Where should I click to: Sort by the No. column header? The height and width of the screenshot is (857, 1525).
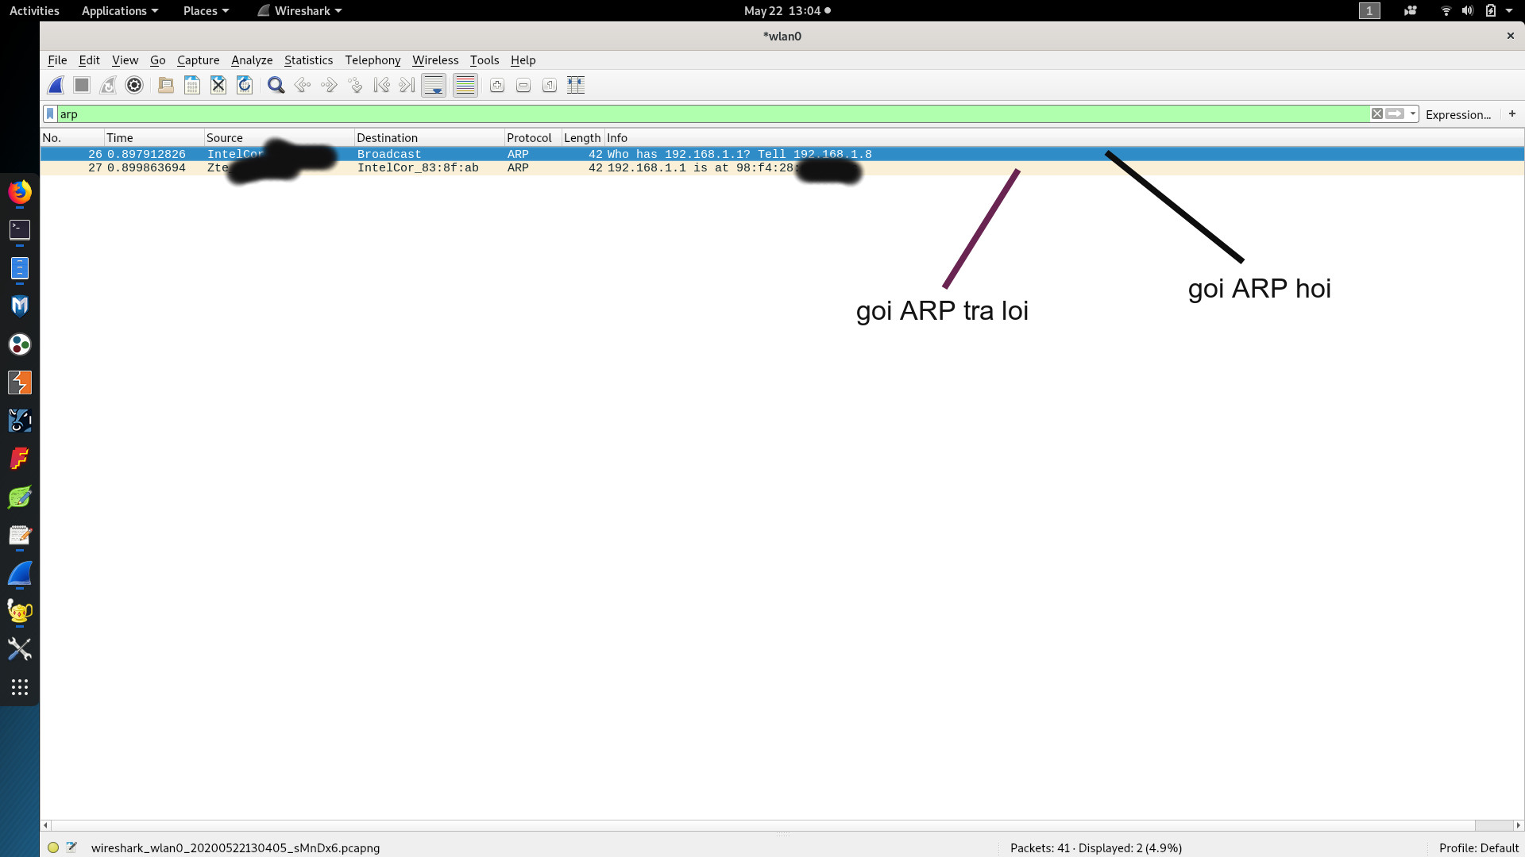[x=72, y=138]
